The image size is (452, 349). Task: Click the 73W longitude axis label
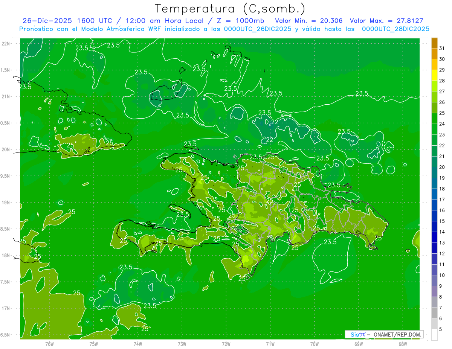[x=182, y=344]
